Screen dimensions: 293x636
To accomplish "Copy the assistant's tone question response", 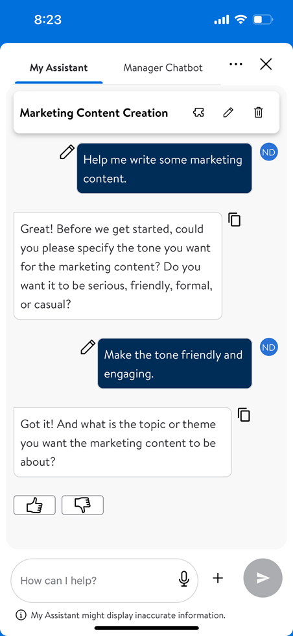I will [x=234, y=219].
